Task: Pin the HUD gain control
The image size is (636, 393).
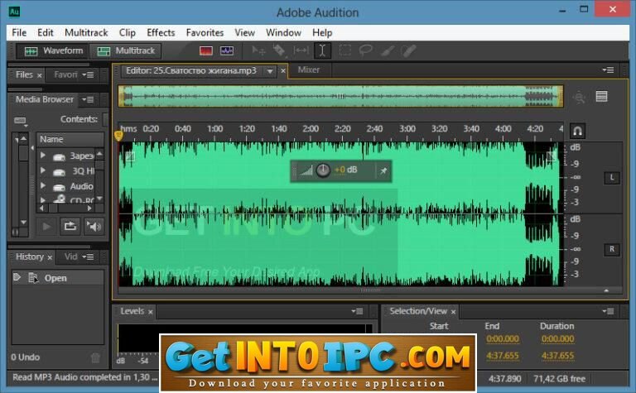Action: pos(383,171)
